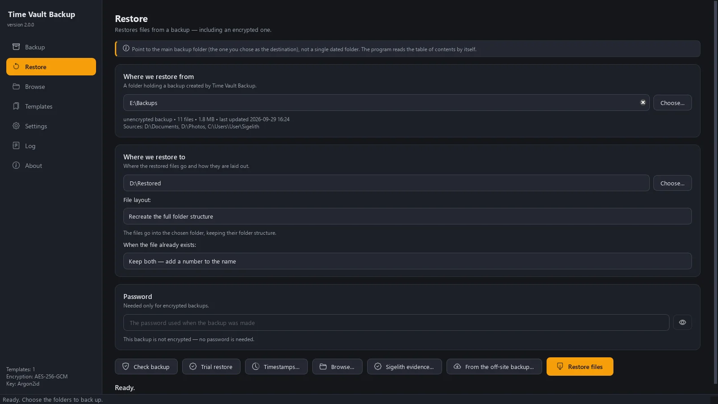Open the File layout dropdown

(x=407, y=216)
